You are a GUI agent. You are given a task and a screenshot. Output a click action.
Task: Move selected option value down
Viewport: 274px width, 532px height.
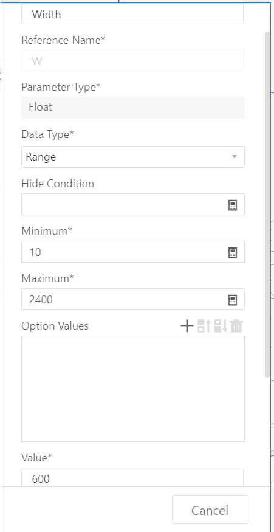click(x=221, y=326)
